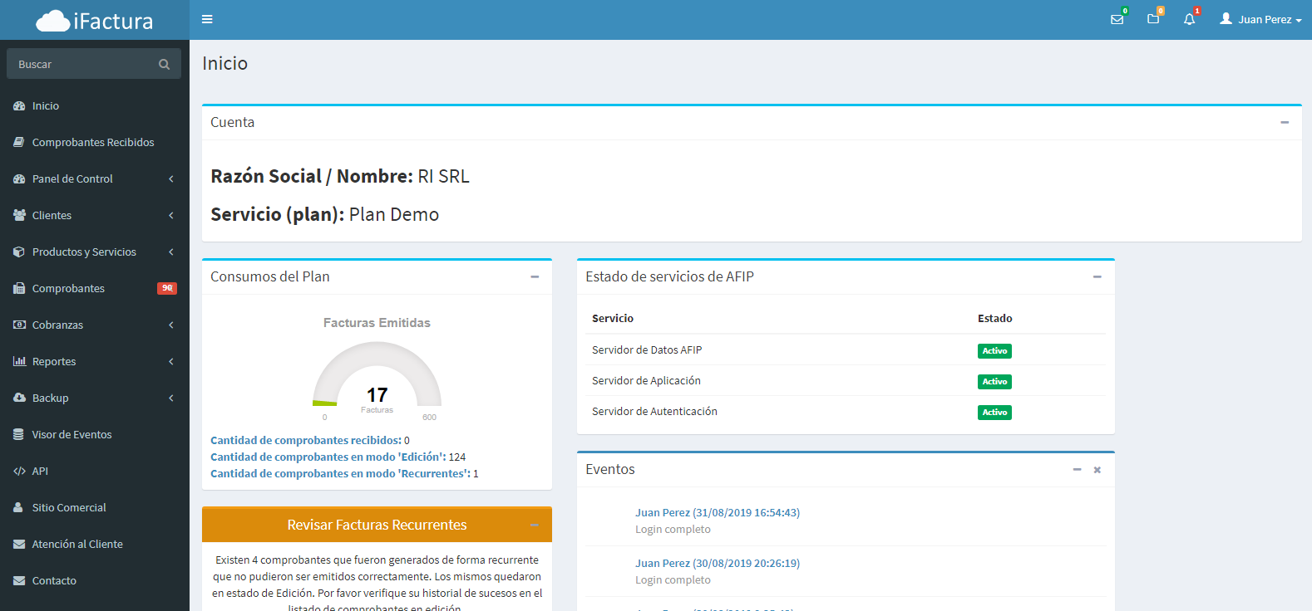Open Juan Perez 31/08/2019 event link

[717, 512]
